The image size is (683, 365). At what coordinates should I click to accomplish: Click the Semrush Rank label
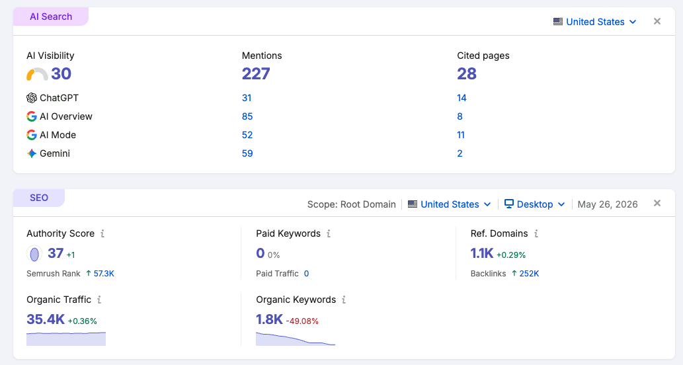click(x=54, y=274)
